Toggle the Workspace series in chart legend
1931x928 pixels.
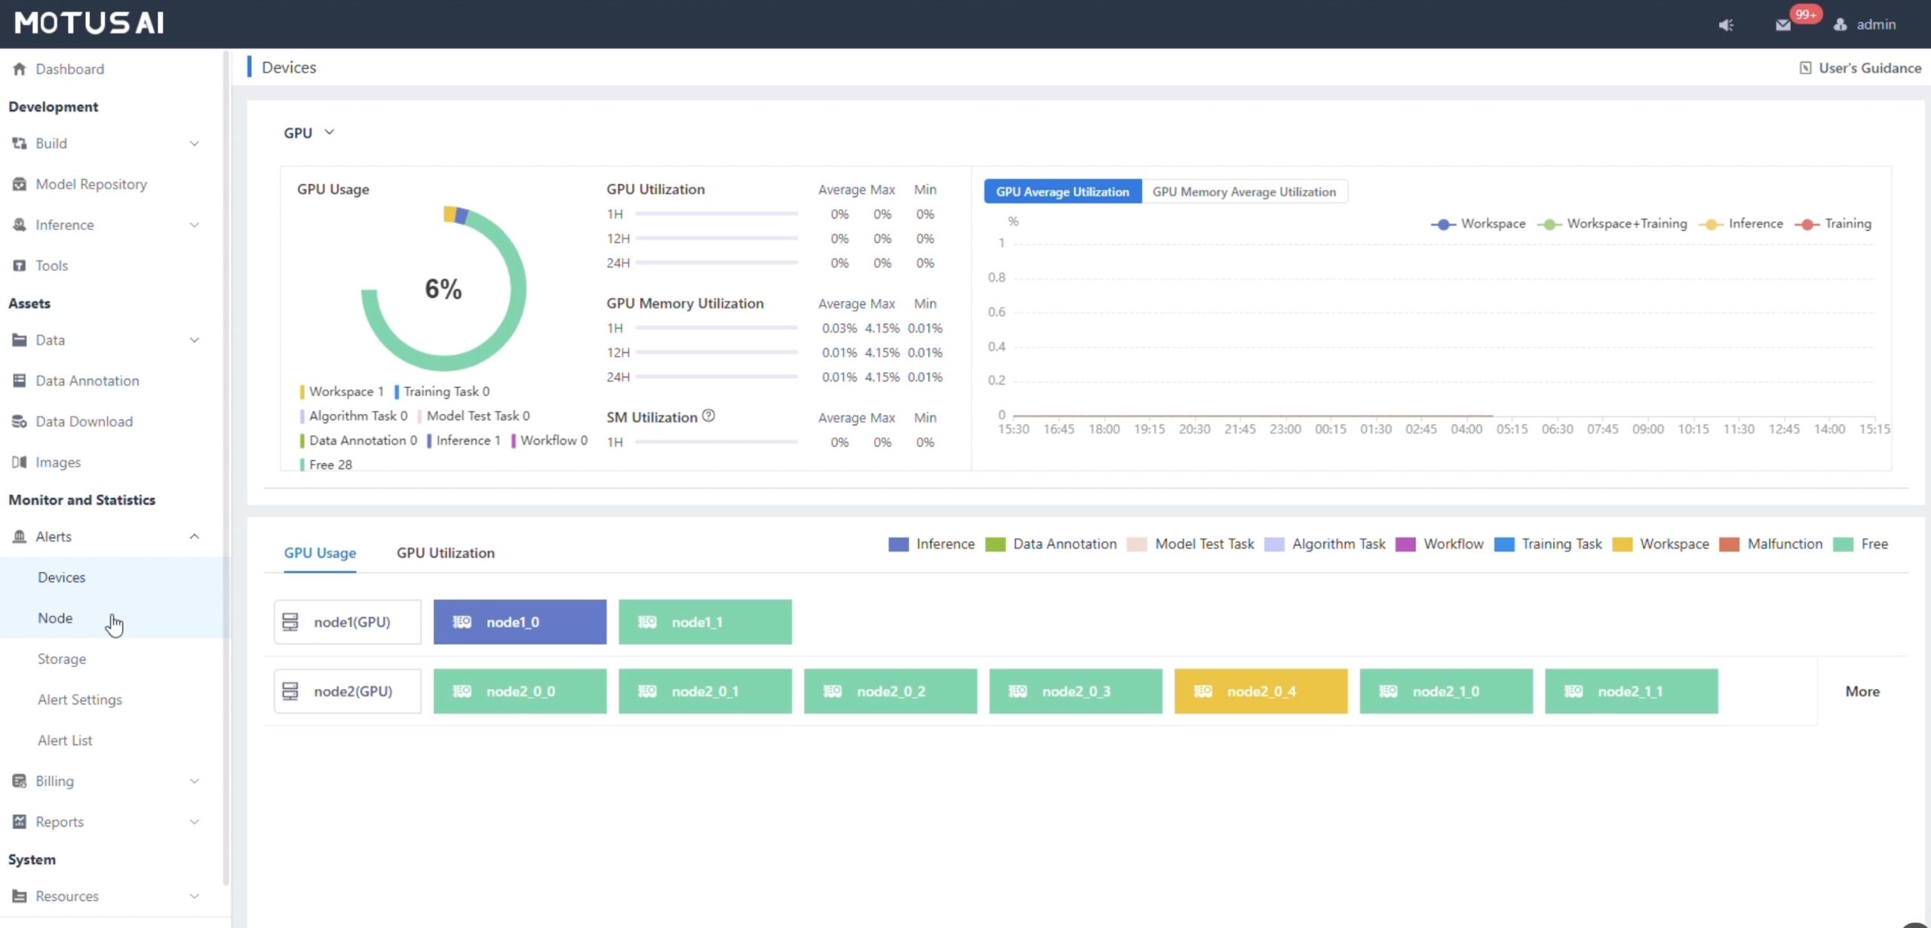[x=1478, y=224]
